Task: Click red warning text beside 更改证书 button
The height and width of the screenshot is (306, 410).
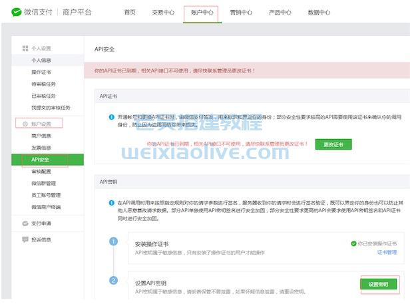Action: 227,144
